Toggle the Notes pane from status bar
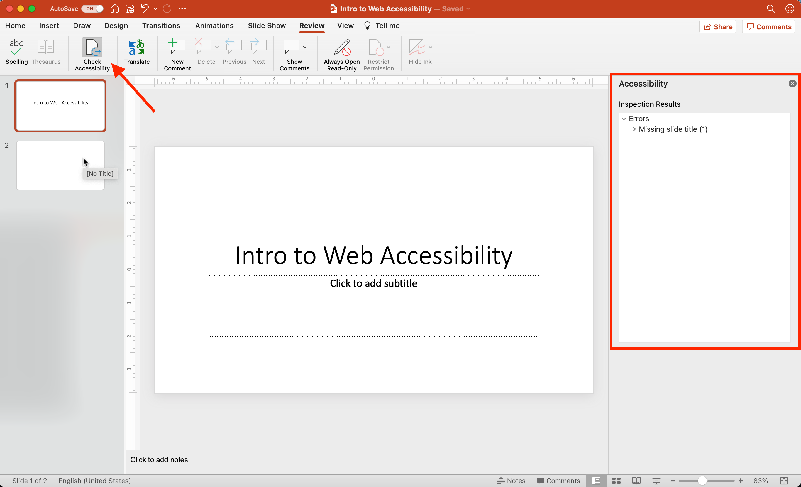Image resolution: width=801 pixels, height=487 pixels. (x=511, y=481)
